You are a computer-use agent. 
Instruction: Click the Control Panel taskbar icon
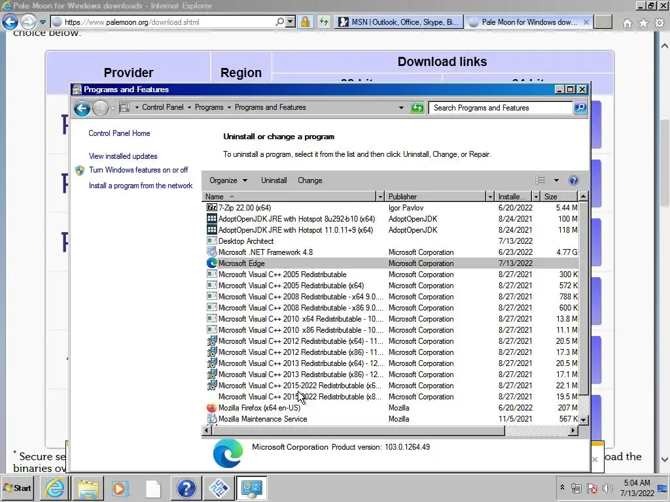(251, 488)
